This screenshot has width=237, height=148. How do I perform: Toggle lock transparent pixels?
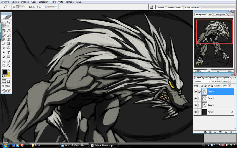(x=202, y=86)
